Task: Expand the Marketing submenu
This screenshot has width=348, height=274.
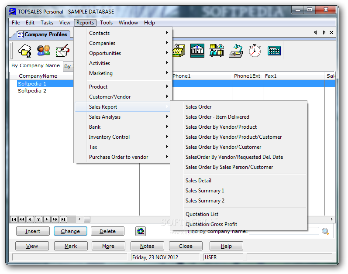Action: click(x=123, y=73)
